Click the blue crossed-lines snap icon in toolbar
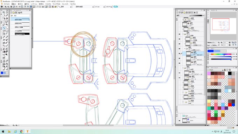 coord(31,7)
